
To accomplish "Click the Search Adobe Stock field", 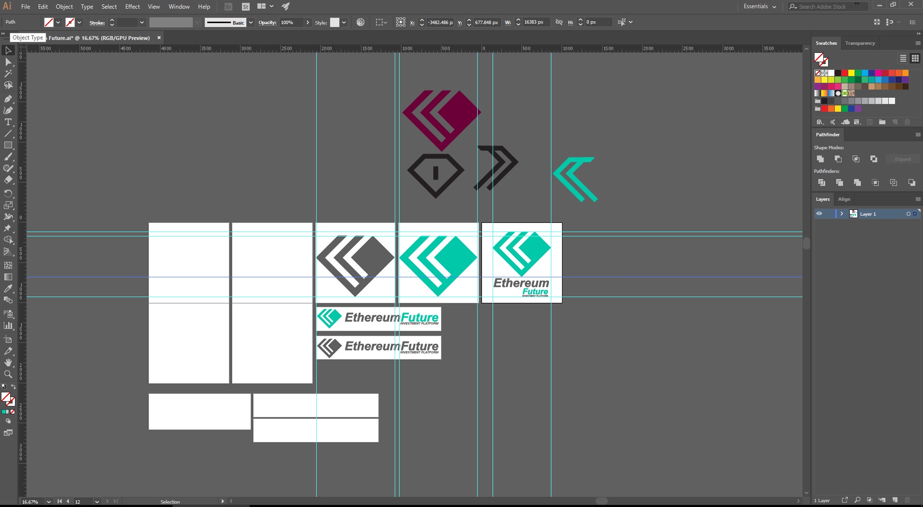I will point(828,6).
